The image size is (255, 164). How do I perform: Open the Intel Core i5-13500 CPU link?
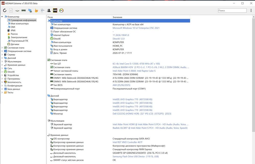[x=136, y=64]
